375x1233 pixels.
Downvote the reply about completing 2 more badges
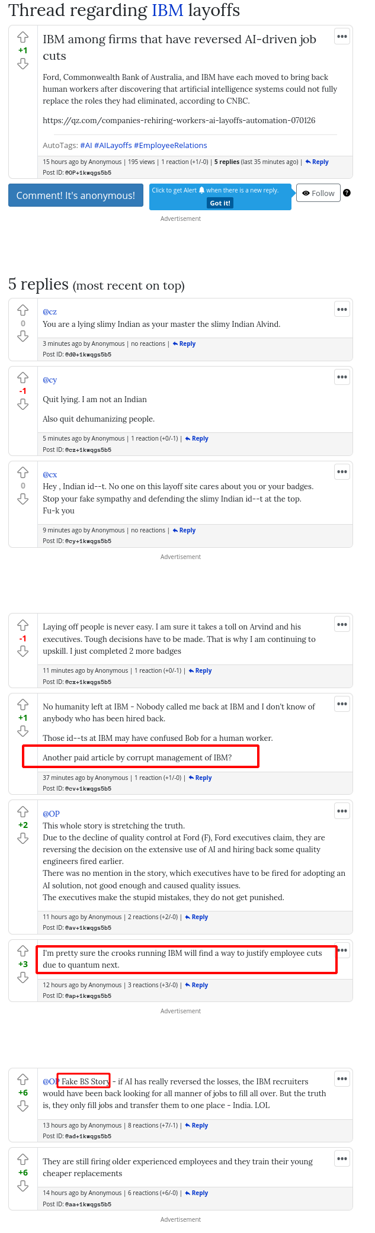(x=23, y=651)
